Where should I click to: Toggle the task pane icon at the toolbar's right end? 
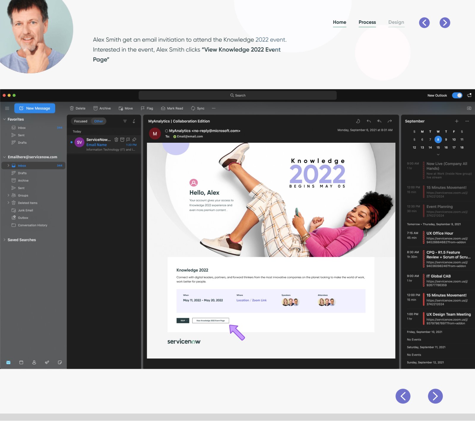[469, 108]
